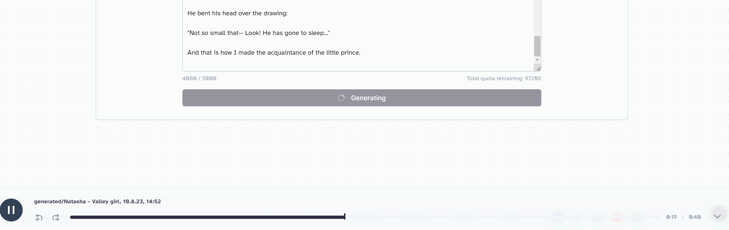Click the "Total quota remaining: 97205" text
729x230 pixels.
504,78
